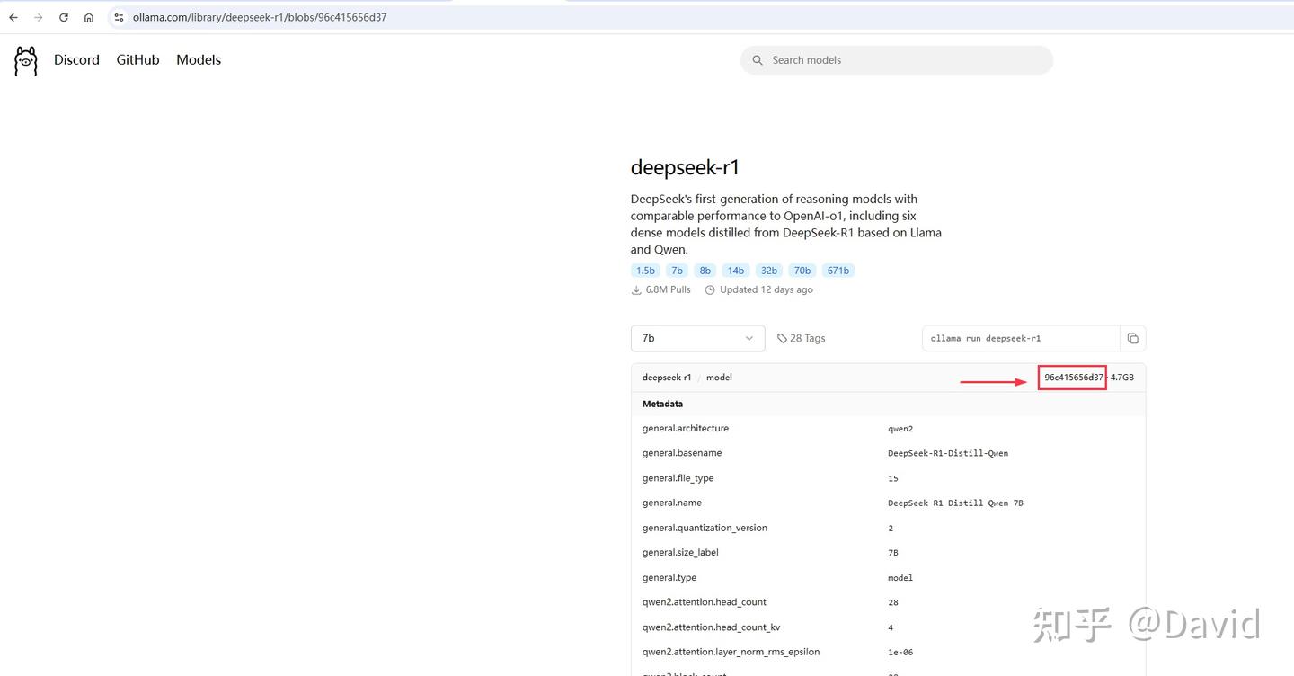Image resolution: width=1294 pixels, height=676 pixels.
Task: Click the 96c415656d37 blob hash
Action: 1073,378
